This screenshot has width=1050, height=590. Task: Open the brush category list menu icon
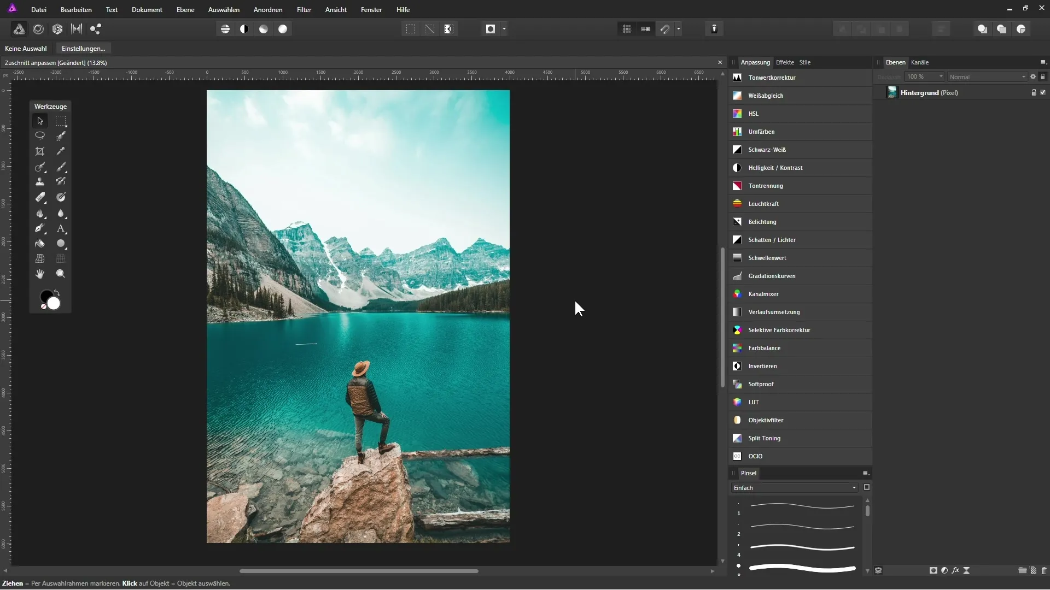(867, 487)
